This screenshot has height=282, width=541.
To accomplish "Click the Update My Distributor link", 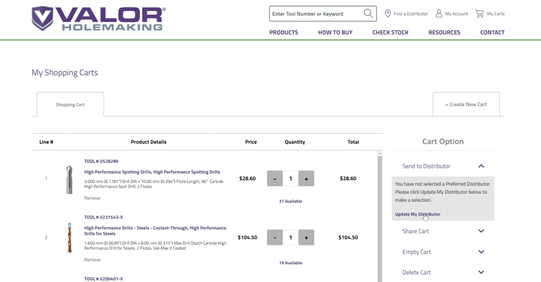I will point(417,214).
